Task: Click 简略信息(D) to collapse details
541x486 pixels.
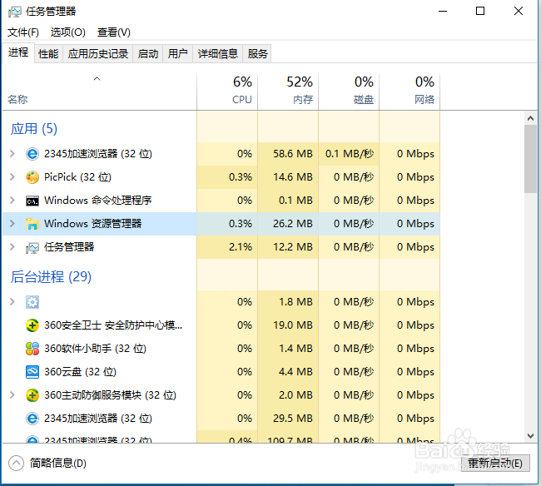Action: pos(58,464)
